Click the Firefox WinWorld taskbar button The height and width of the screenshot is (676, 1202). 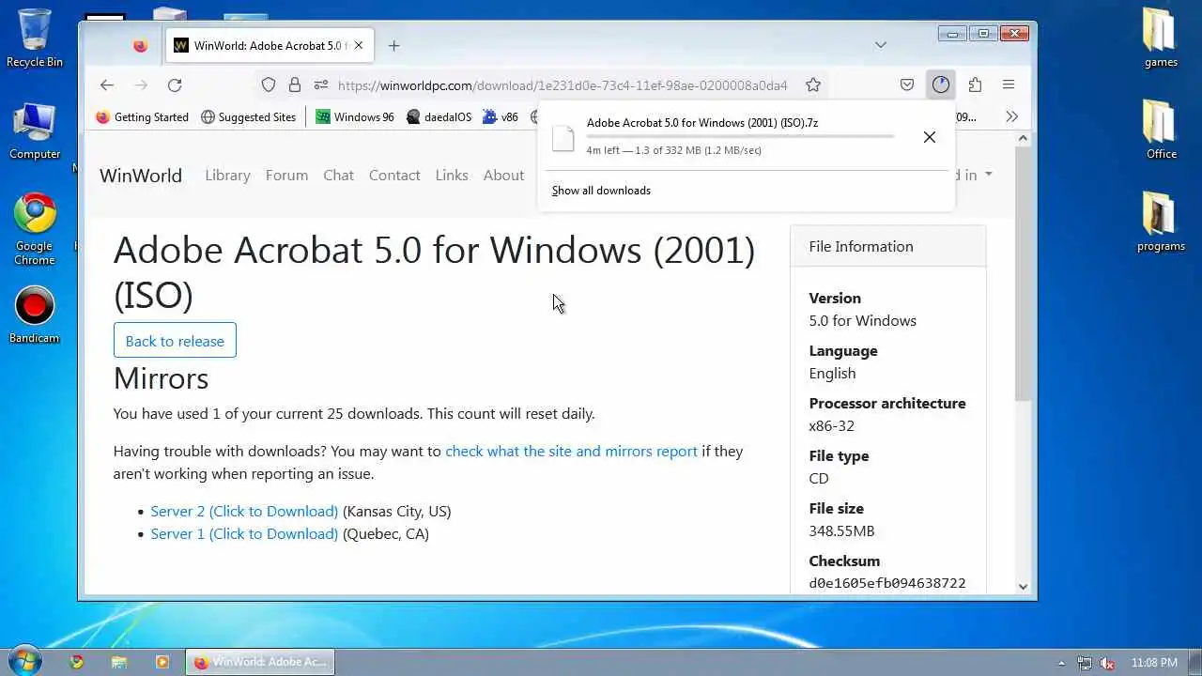[x=259, y=662]
